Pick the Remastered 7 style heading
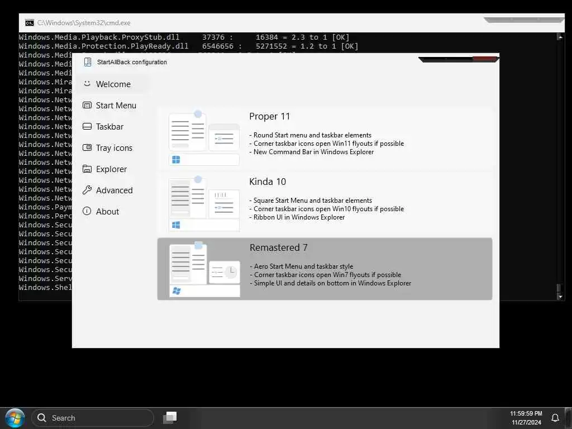Image resolution: width=572 pixels, height=429 pixels. point(278,247)
